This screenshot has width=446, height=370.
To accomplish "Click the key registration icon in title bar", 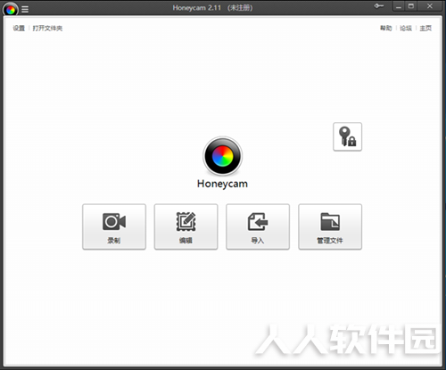I will click(379, 6).
